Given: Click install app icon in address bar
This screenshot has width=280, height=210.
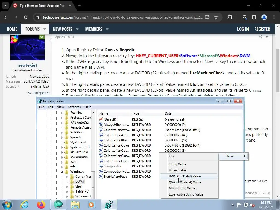Looking at the screenshot, I should pyautogui.click(x=207, y=17).
